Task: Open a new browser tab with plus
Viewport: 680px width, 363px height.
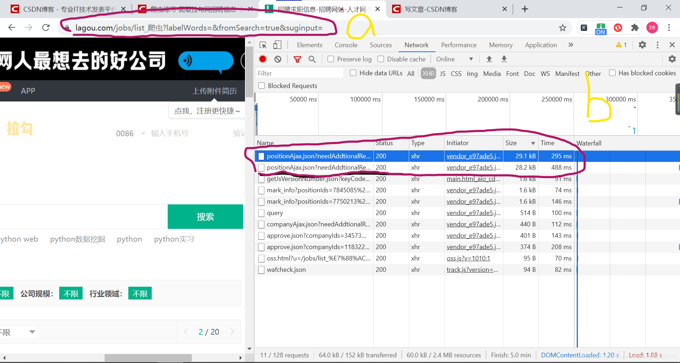Action: 525,9
